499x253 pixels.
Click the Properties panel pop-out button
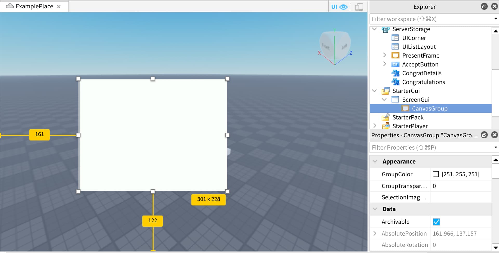[x=484, y=135]
